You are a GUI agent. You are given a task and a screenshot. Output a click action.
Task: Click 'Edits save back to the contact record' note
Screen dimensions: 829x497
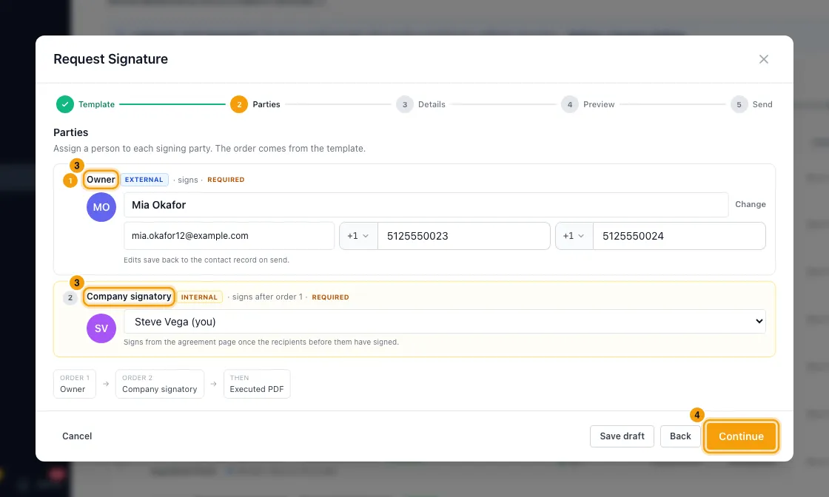click(x=207, y=260)
